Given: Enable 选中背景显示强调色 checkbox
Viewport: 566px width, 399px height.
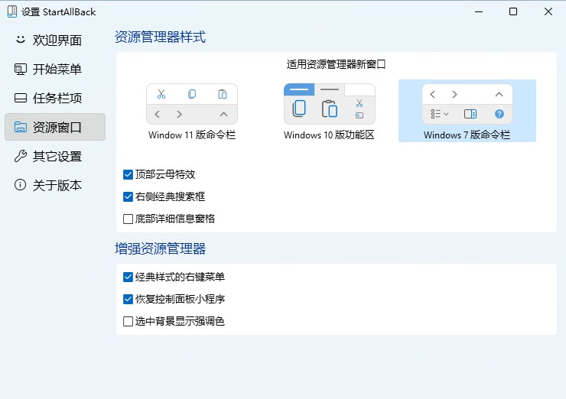Looking at the screenshot, I should tap(128, 321).
